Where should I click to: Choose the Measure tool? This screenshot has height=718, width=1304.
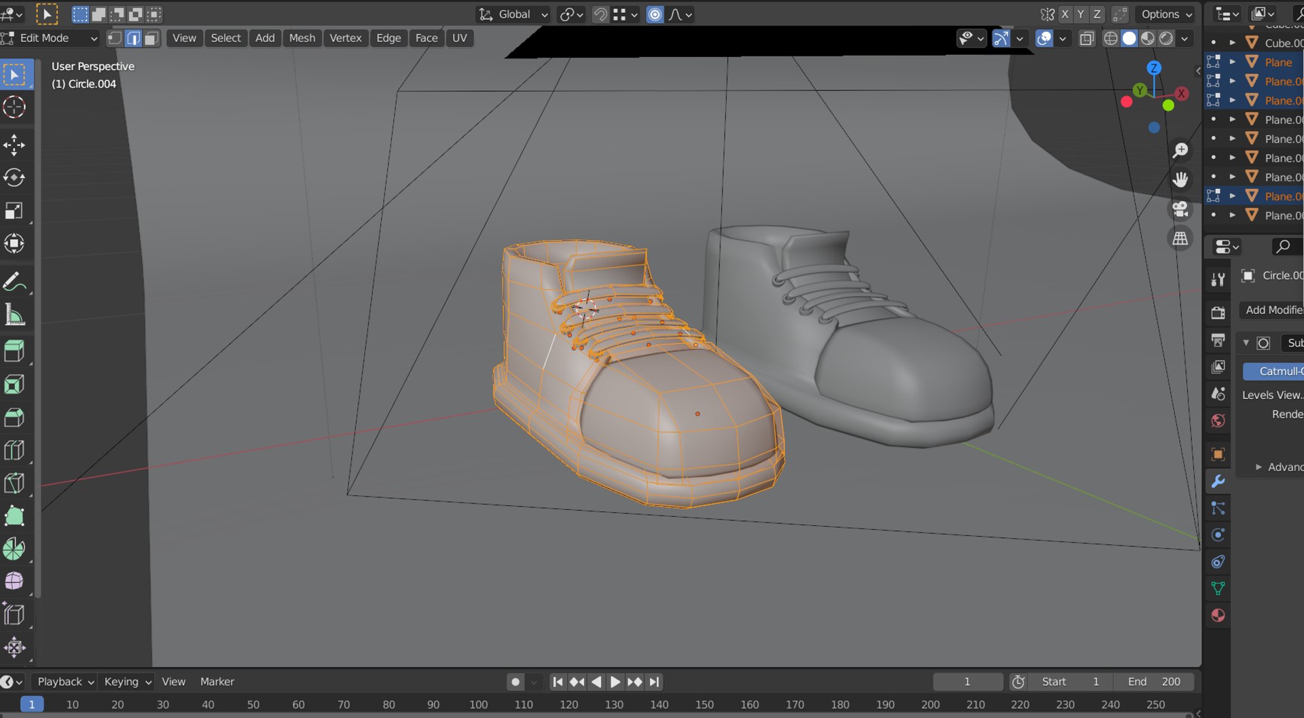[x=14, y=315]
